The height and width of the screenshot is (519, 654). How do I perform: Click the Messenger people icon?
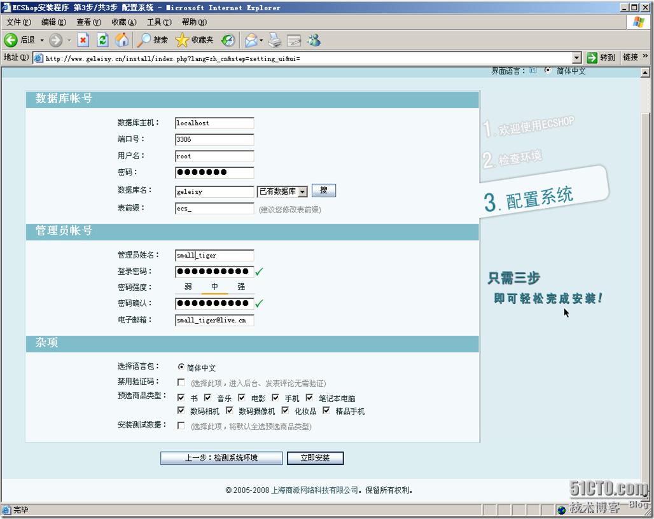314,40
